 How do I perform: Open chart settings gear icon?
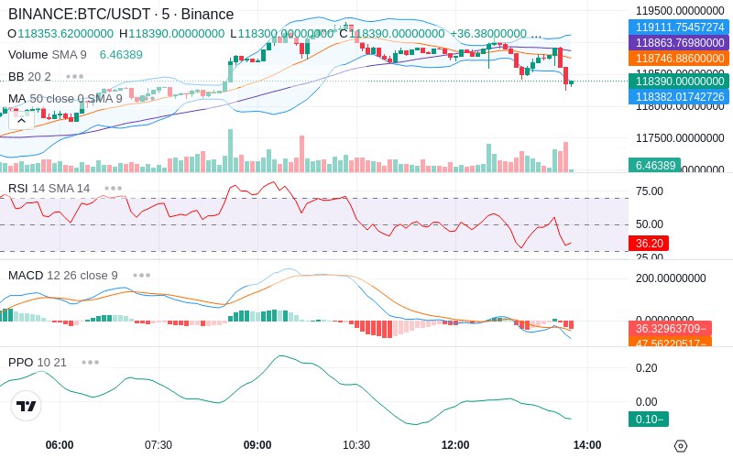[x=681, y=446]
